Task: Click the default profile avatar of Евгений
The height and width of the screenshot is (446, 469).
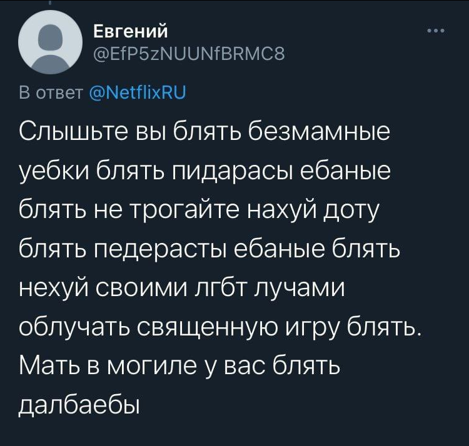Action: [50, 42]
